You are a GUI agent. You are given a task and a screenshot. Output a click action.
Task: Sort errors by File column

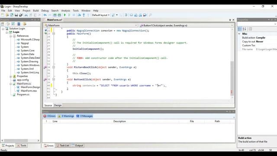192,121
